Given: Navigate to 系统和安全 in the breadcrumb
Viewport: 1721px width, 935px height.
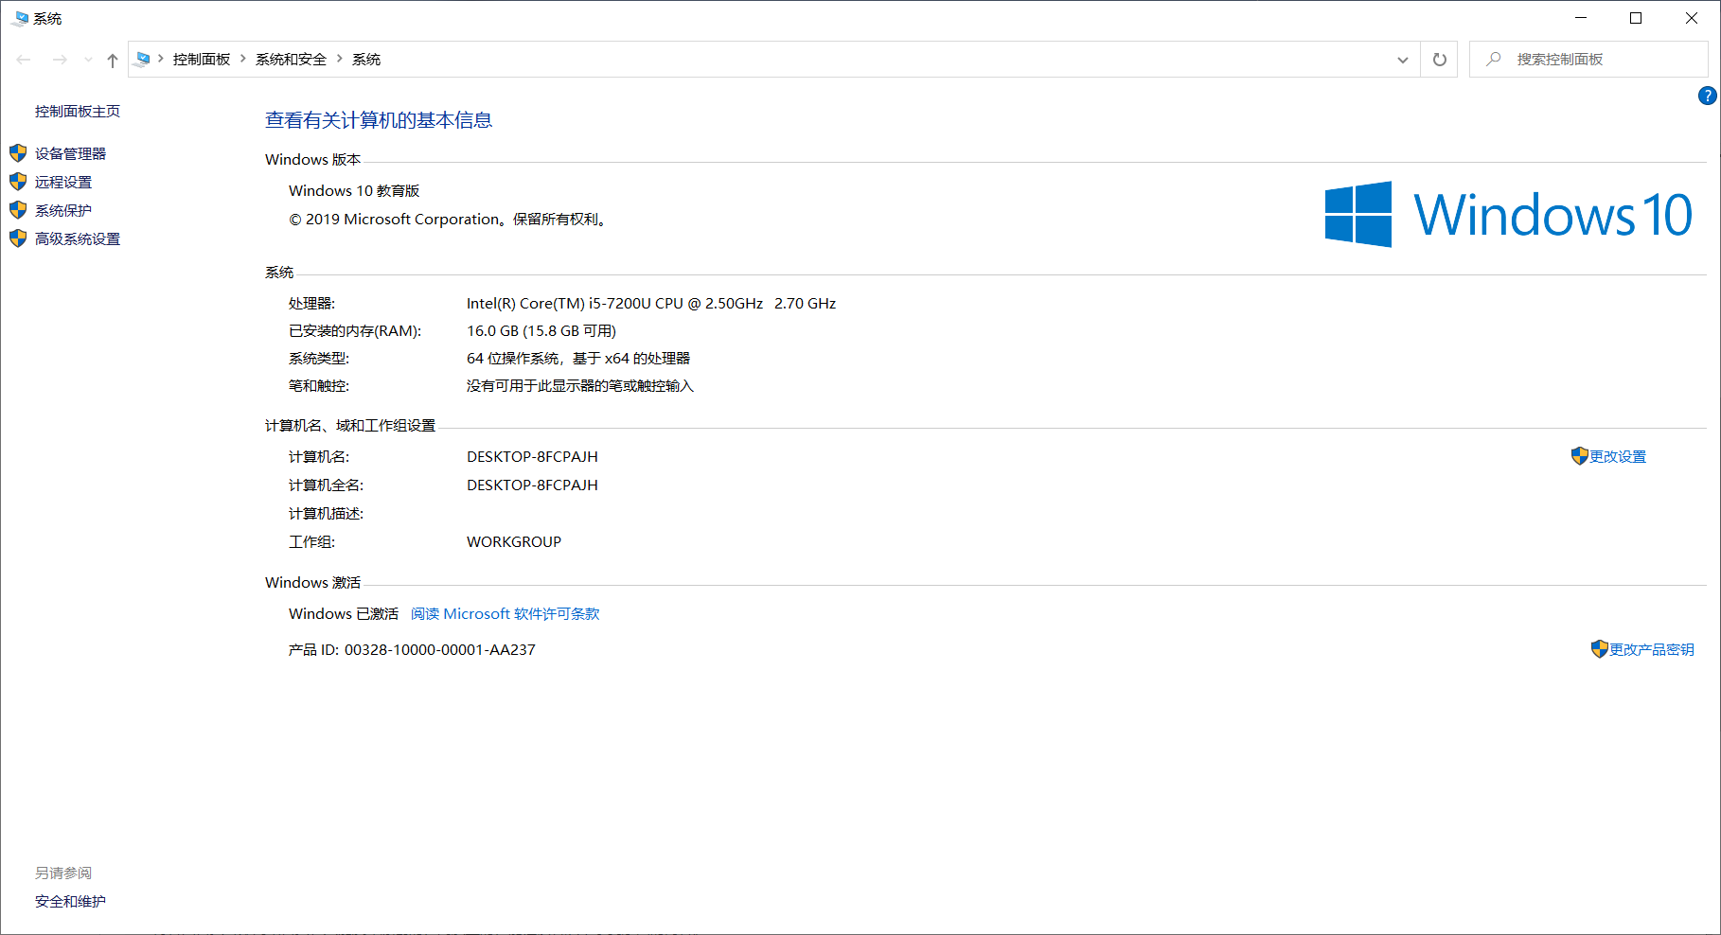Looking at the screenshot, I should [x=291, y=59].
